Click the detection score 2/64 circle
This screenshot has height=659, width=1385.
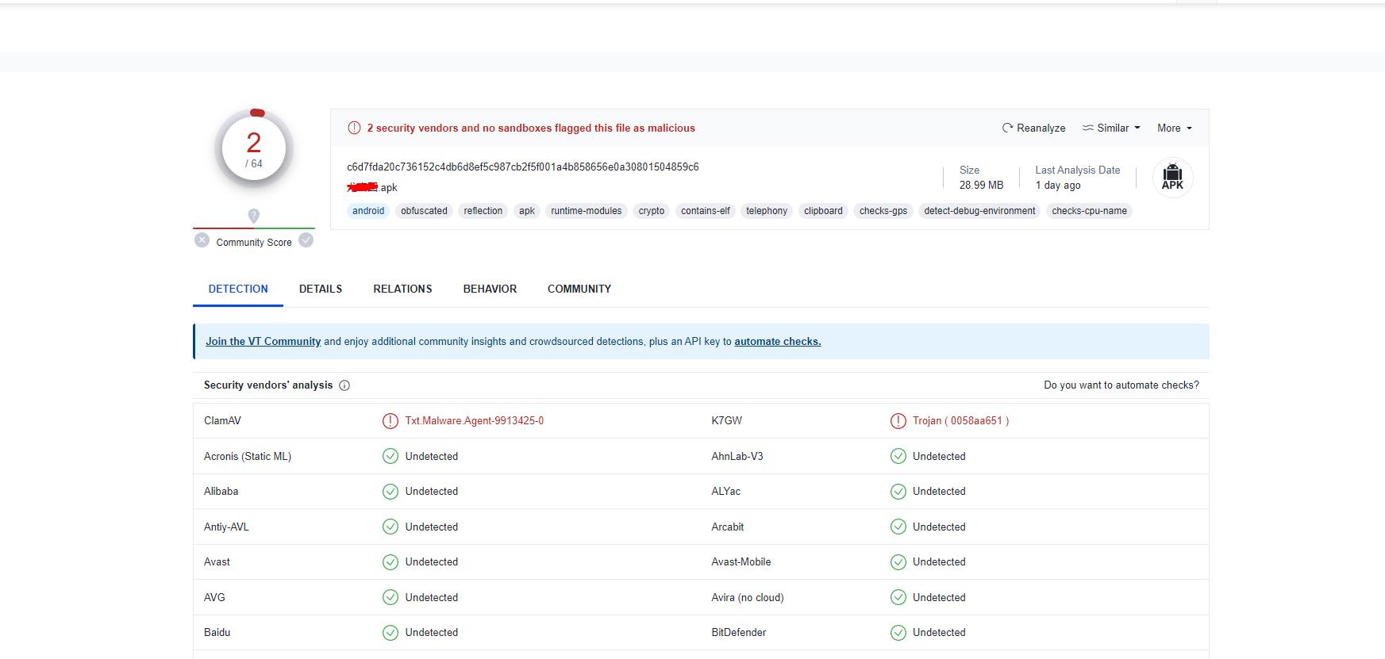click(x=254, y=149)
